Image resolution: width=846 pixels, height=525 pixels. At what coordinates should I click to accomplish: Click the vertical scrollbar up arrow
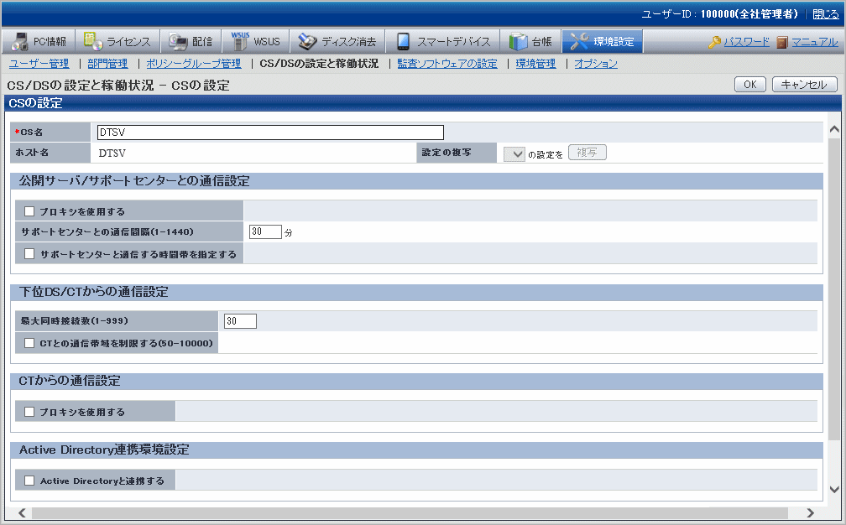(x=834, y=129)
